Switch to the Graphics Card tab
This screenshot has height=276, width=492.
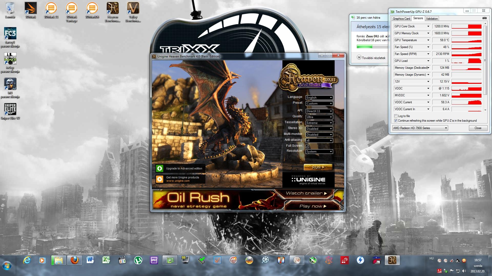401,19
